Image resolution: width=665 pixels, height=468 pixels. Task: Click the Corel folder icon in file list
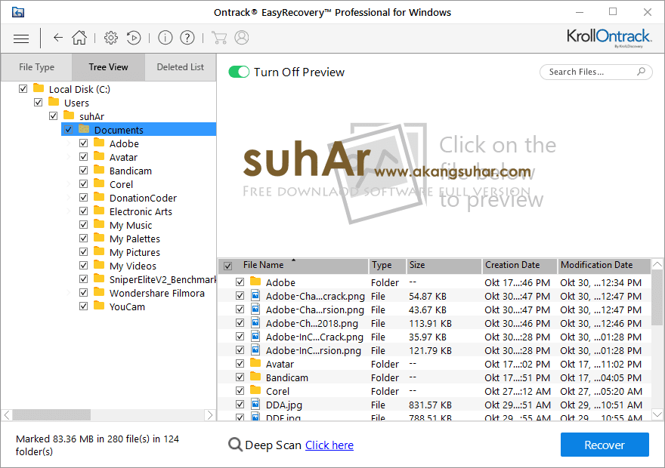(255, 390)
